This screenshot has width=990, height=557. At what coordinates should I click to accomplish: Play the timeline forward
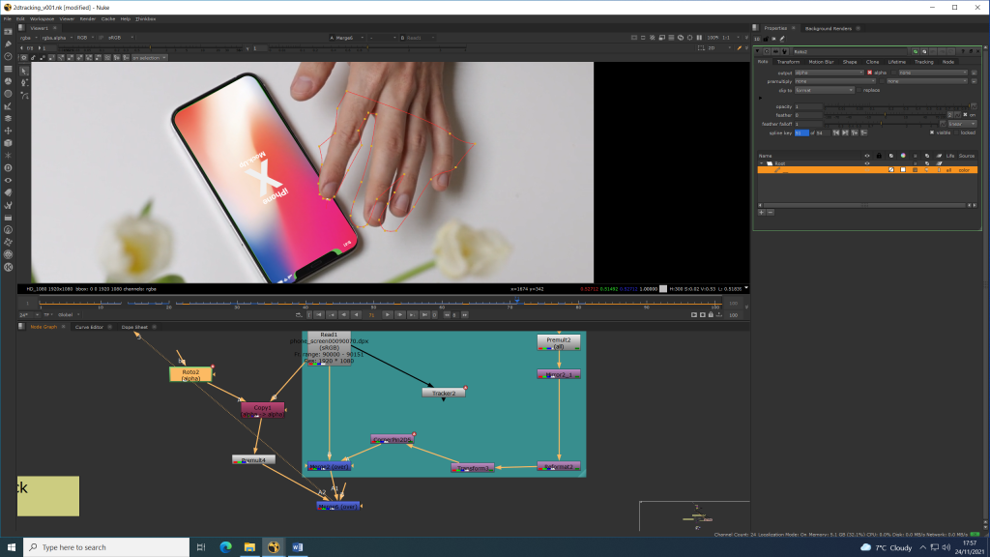pos(388,314)
